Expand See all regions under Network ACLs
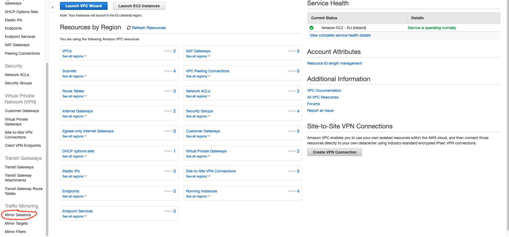 coord(198,96)
